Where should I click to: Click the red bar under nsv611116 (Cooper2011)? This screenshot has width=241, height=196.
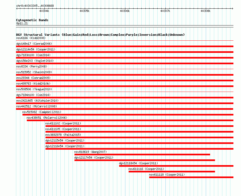tap(172, 172)
